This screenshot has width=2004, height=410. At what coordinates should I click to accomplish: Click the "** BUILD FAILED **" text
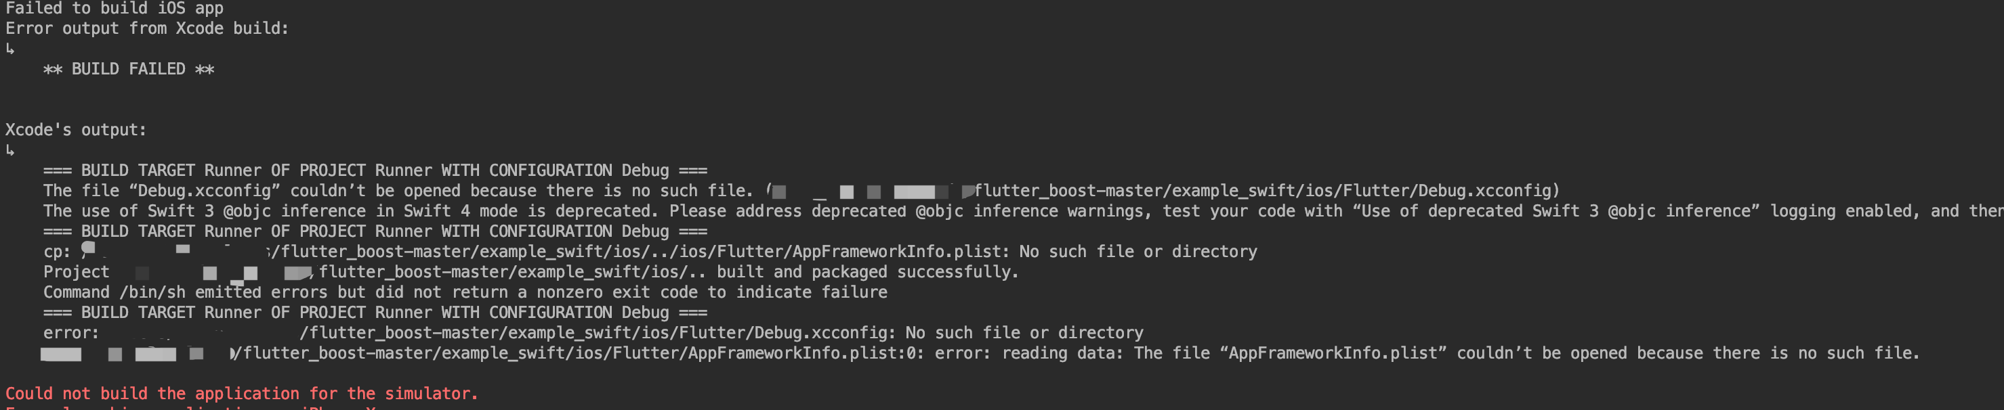point(128,69)
